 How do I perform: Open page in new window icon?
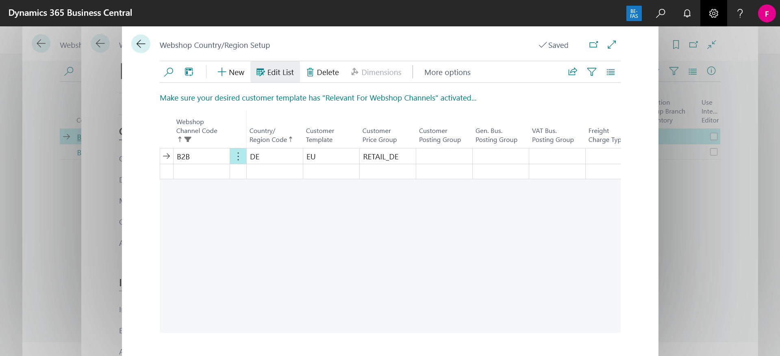click(594, 45)
